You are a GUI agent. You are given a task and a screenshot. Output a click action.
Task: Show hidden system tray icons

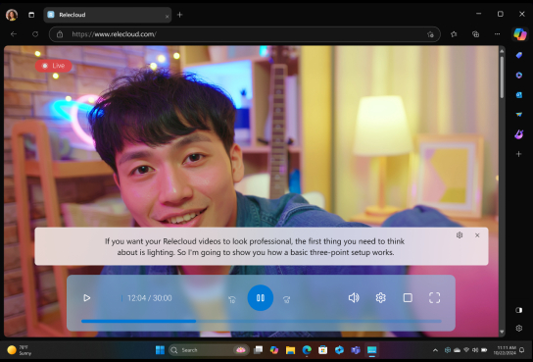(x=435, y=350)
